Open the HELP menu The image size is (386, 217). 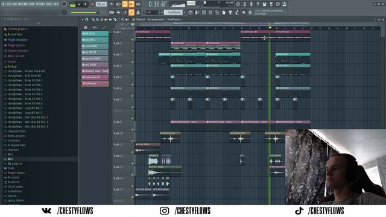[56, 4]
